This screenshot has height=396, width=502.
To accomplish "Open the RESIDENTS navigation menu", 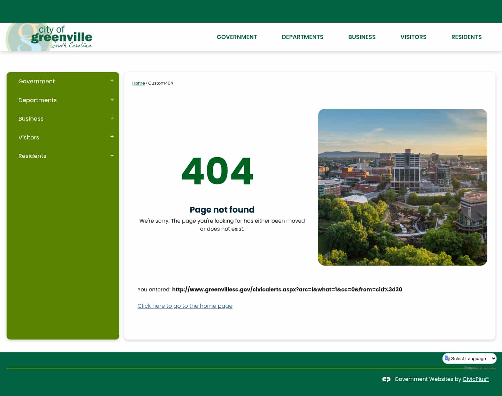I will tap(466, 37).
